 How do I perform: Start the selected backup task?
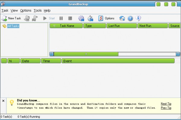pyautogui.click(x=49, y=18)
